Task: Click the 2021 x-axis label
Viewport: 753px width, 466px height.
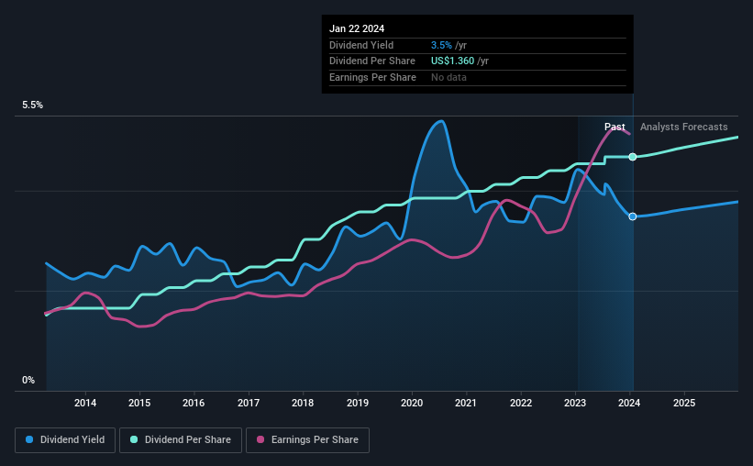Action: click(x=466, y=403)
